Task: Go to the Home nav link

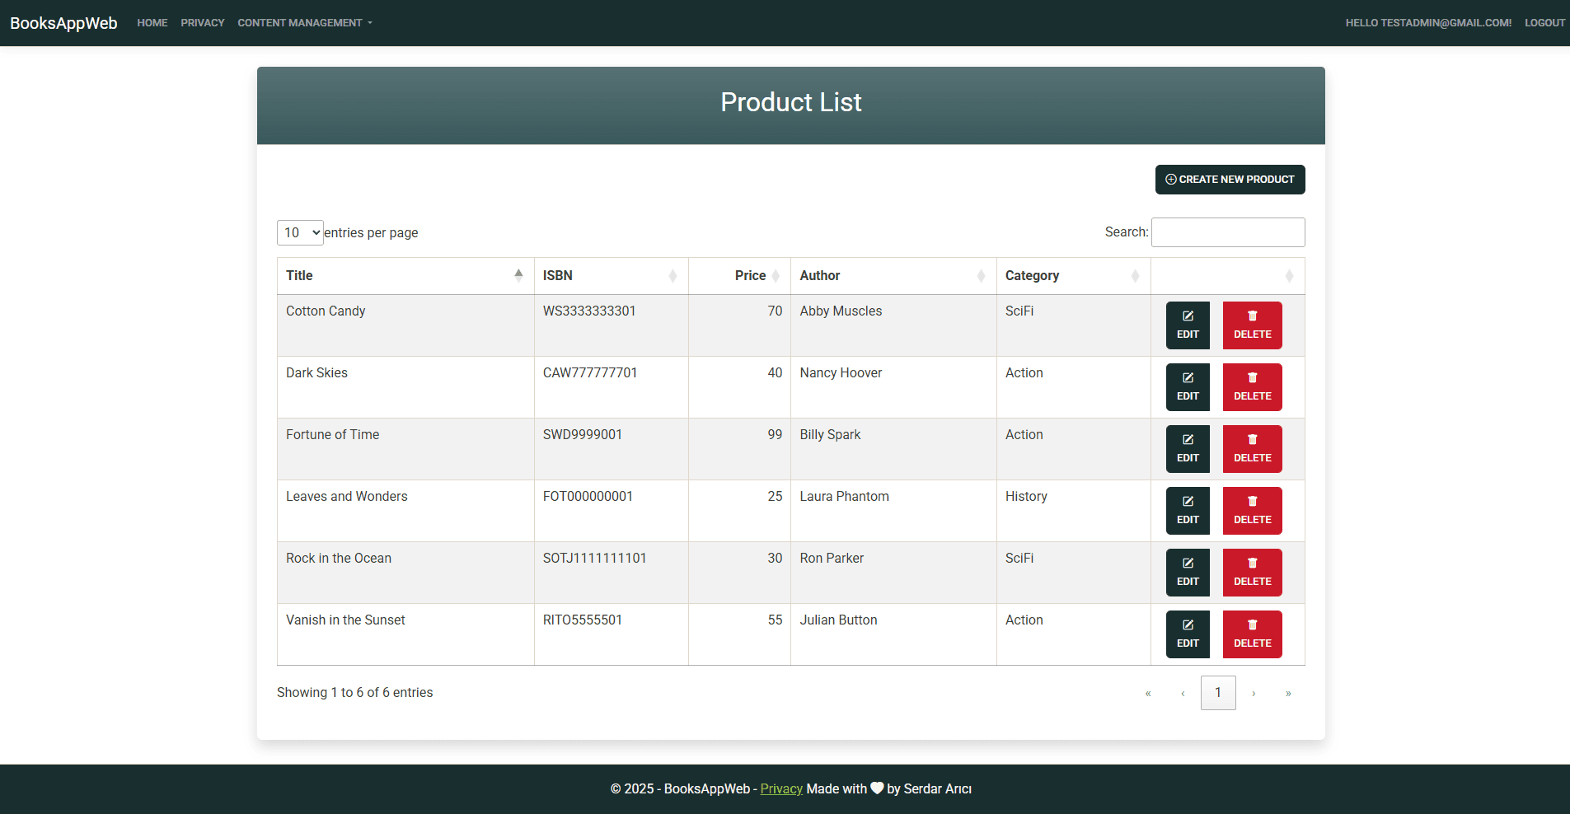Action: point(152,23)
